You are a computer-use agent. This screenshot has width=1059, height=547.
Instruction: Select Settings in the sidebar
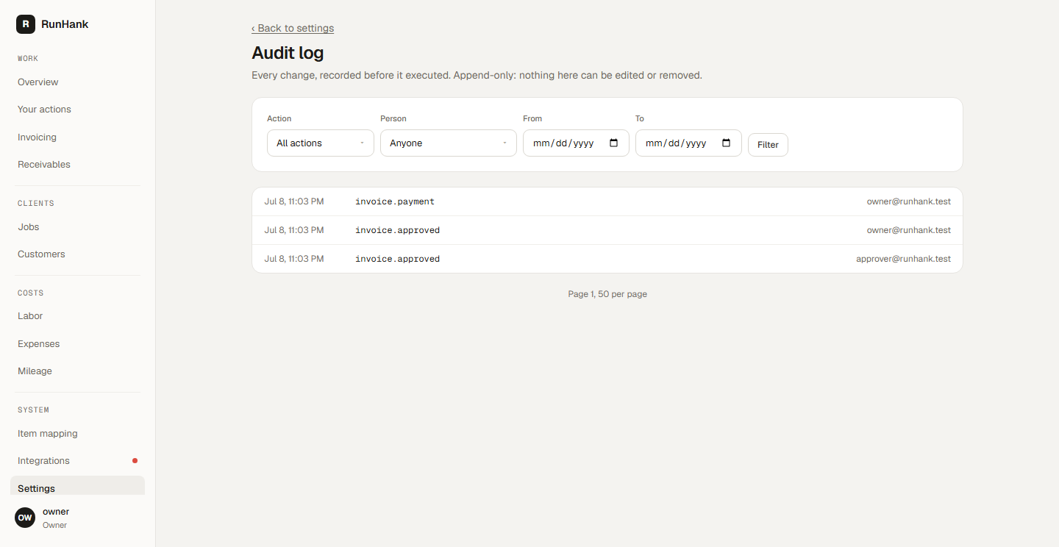pos(77,487)
